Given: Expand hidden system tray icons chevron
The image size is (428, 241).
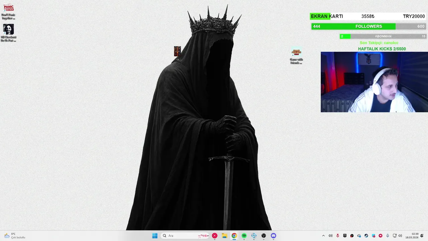Looking at the screenshot, I should (x=323, y=236).
